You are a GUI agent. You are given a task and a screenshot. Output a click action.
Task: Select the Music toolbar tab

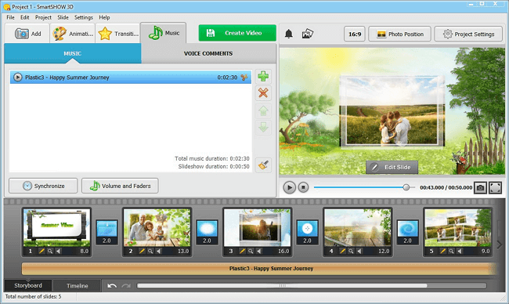(x=164, y=33)
